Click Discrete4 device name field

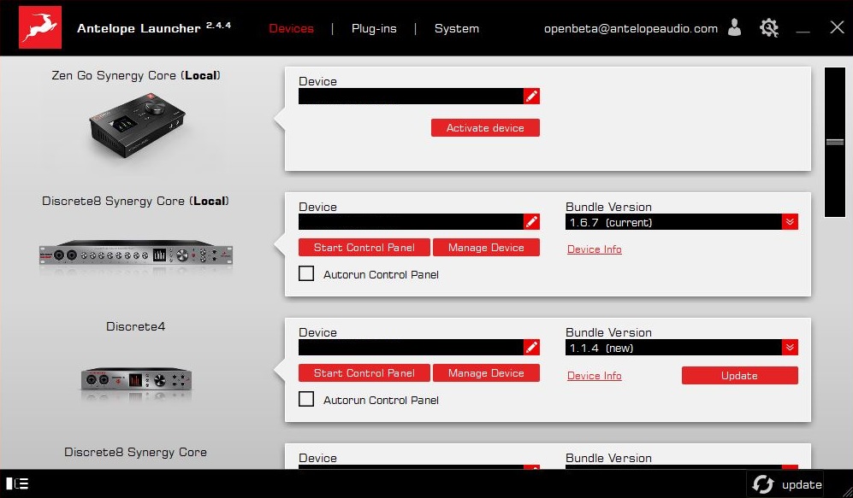pos(411,347)
